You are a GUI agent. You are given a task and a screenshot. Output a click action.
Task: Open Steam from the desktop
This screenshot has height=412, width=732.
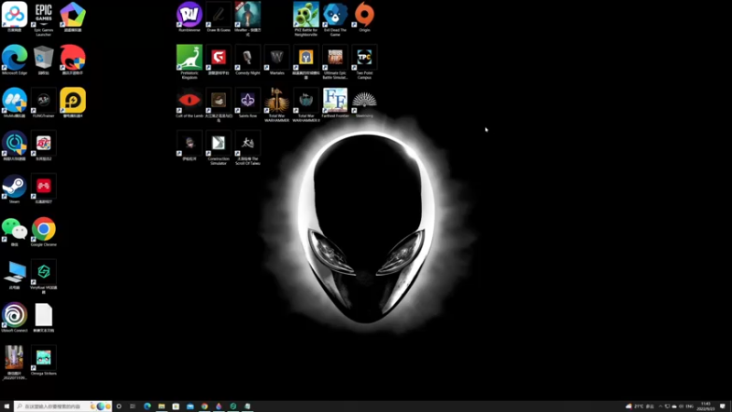(15, 188)
